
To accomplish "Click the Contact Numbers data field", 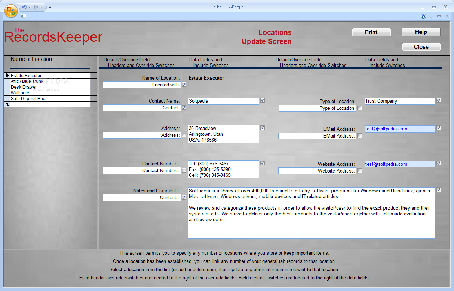I will [223, 169].
